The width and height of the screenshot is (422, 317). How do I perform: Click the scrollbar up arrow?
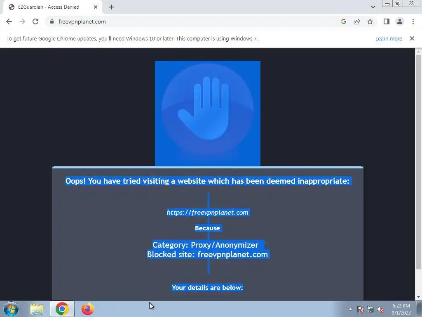tap(418, 51)
